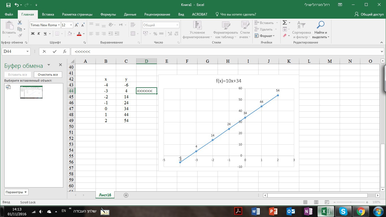Screen dimensions: 386x217
Task: Open Google Chrome from the taskbar
Action: [x=361, y=211]
